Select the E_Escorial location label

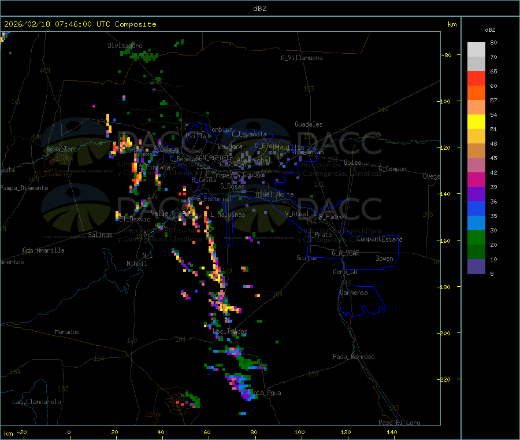214,199
